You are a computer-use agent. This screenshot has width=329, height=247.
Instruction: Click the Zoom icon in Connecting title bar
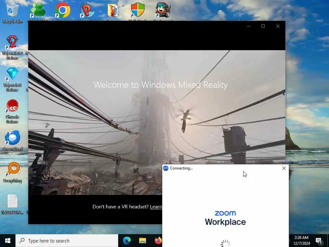166,168
